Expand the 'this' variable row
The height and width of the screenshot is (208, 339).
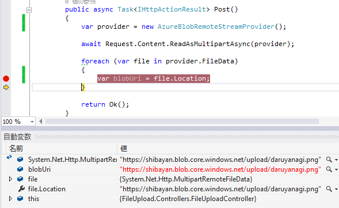[x=10, y=198]
